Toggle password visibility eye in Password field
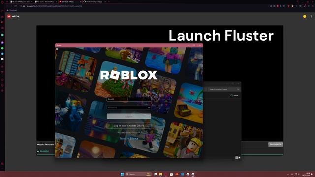315x177 pixels. 149,108
